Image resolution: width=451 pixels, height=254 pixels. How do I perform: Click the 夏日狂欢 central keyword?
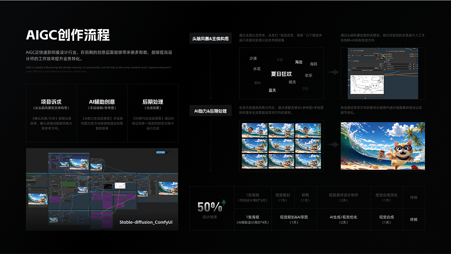(281, 74)
